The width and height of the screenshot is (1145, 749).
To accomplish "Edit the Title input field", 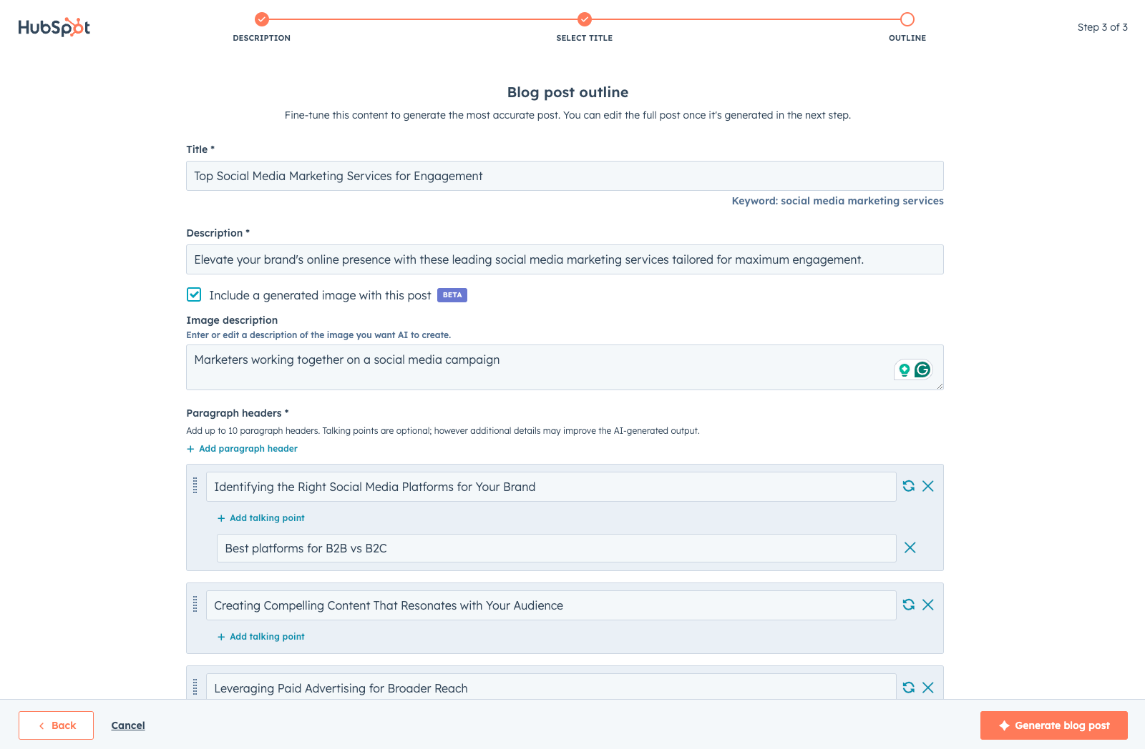I will (x=565, y=176).
